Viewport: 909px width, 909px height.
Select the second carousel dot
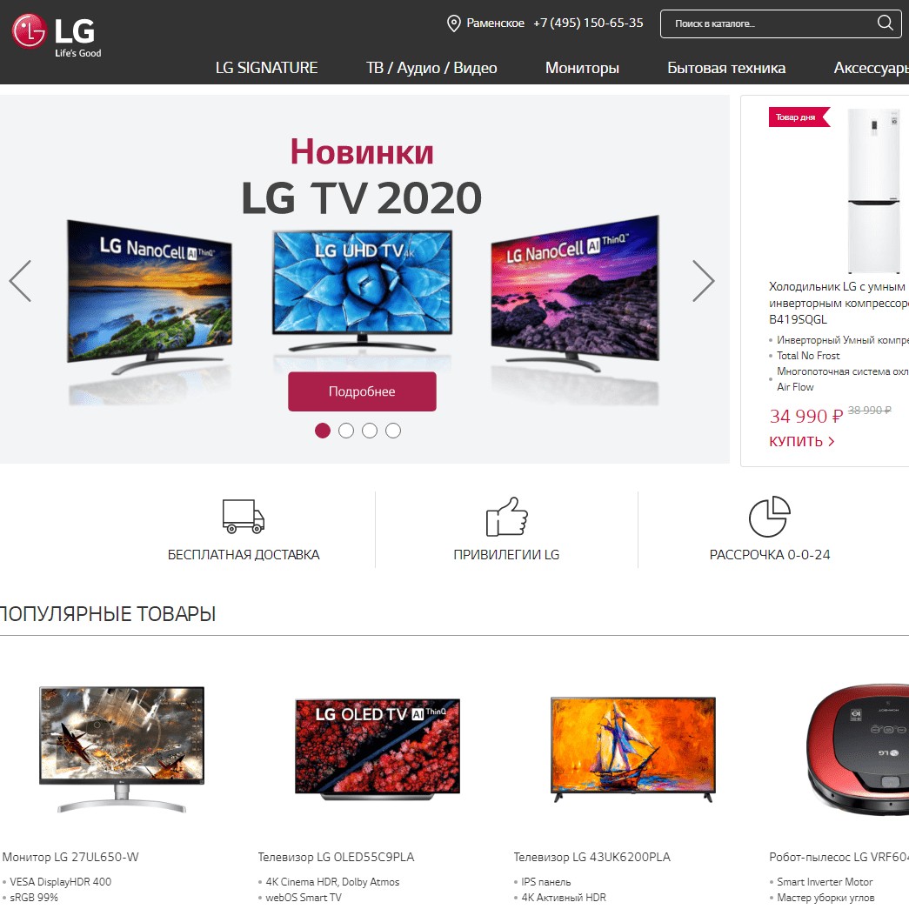[346, 431]
